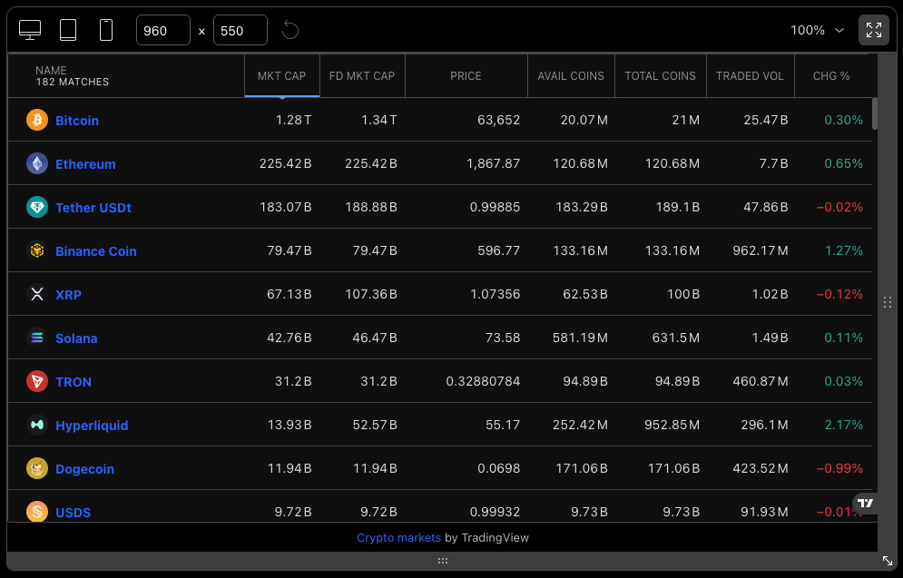Viewport: 903px width, 578px height.
Task: Click TRON's price 0.32880784
Action: coord(483,381)
